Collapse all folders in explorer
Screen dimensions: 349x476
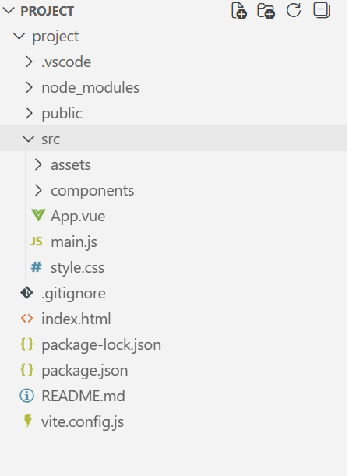click(x=322, y=10)
